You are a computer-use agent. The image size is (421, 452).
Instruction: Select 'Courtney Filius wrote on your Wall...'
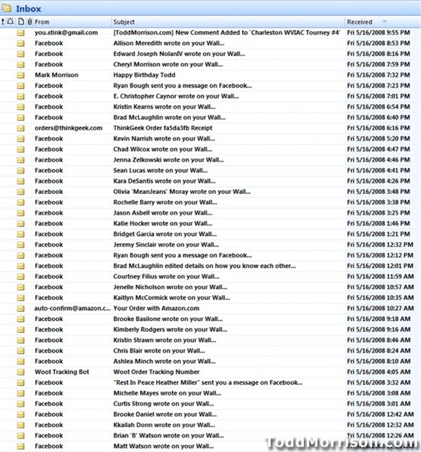pyautogui.click(x=166, y=277)
